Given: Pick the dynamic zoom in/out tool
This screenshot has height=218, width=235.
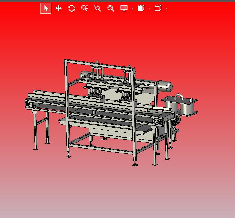Looking at the screenshot, I should click(84, 8).
